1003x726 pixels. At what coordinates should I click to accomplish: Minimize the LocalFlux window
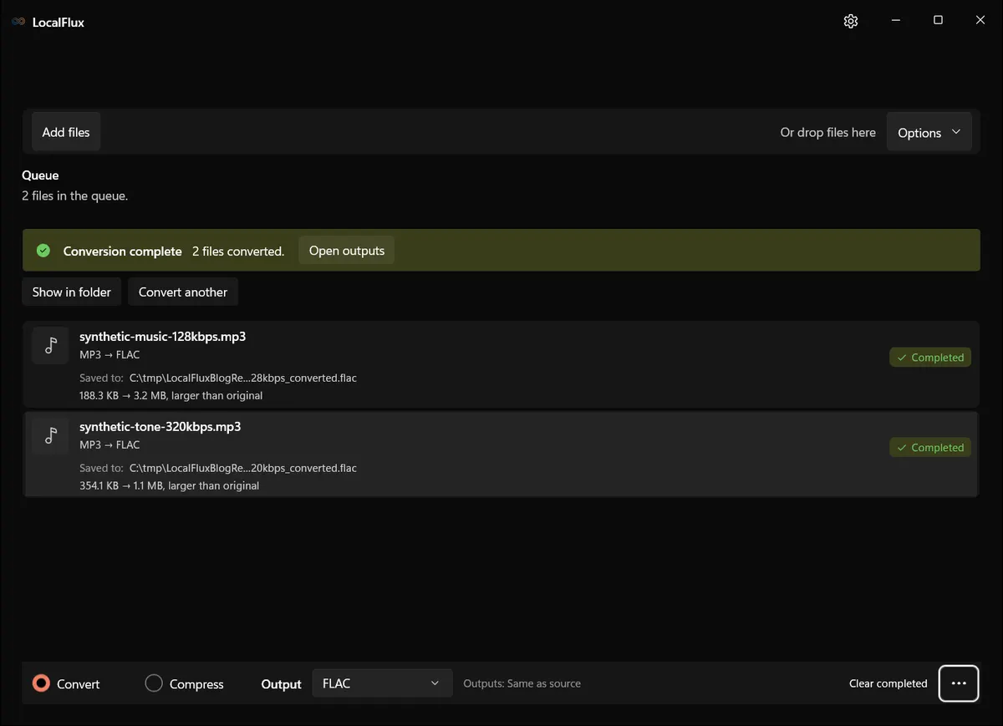coord(895,21)
